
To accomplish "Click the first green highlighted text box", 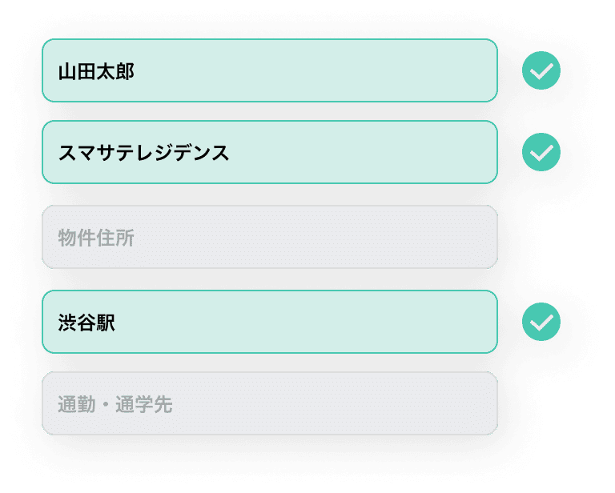I will [270, 70].
